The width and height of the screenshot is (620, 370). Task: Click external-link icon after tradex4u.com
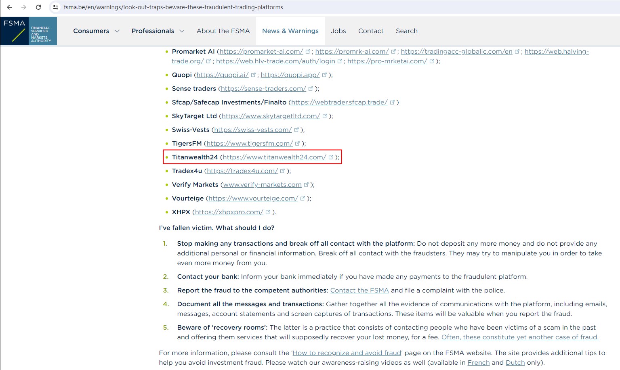point(282,171)
